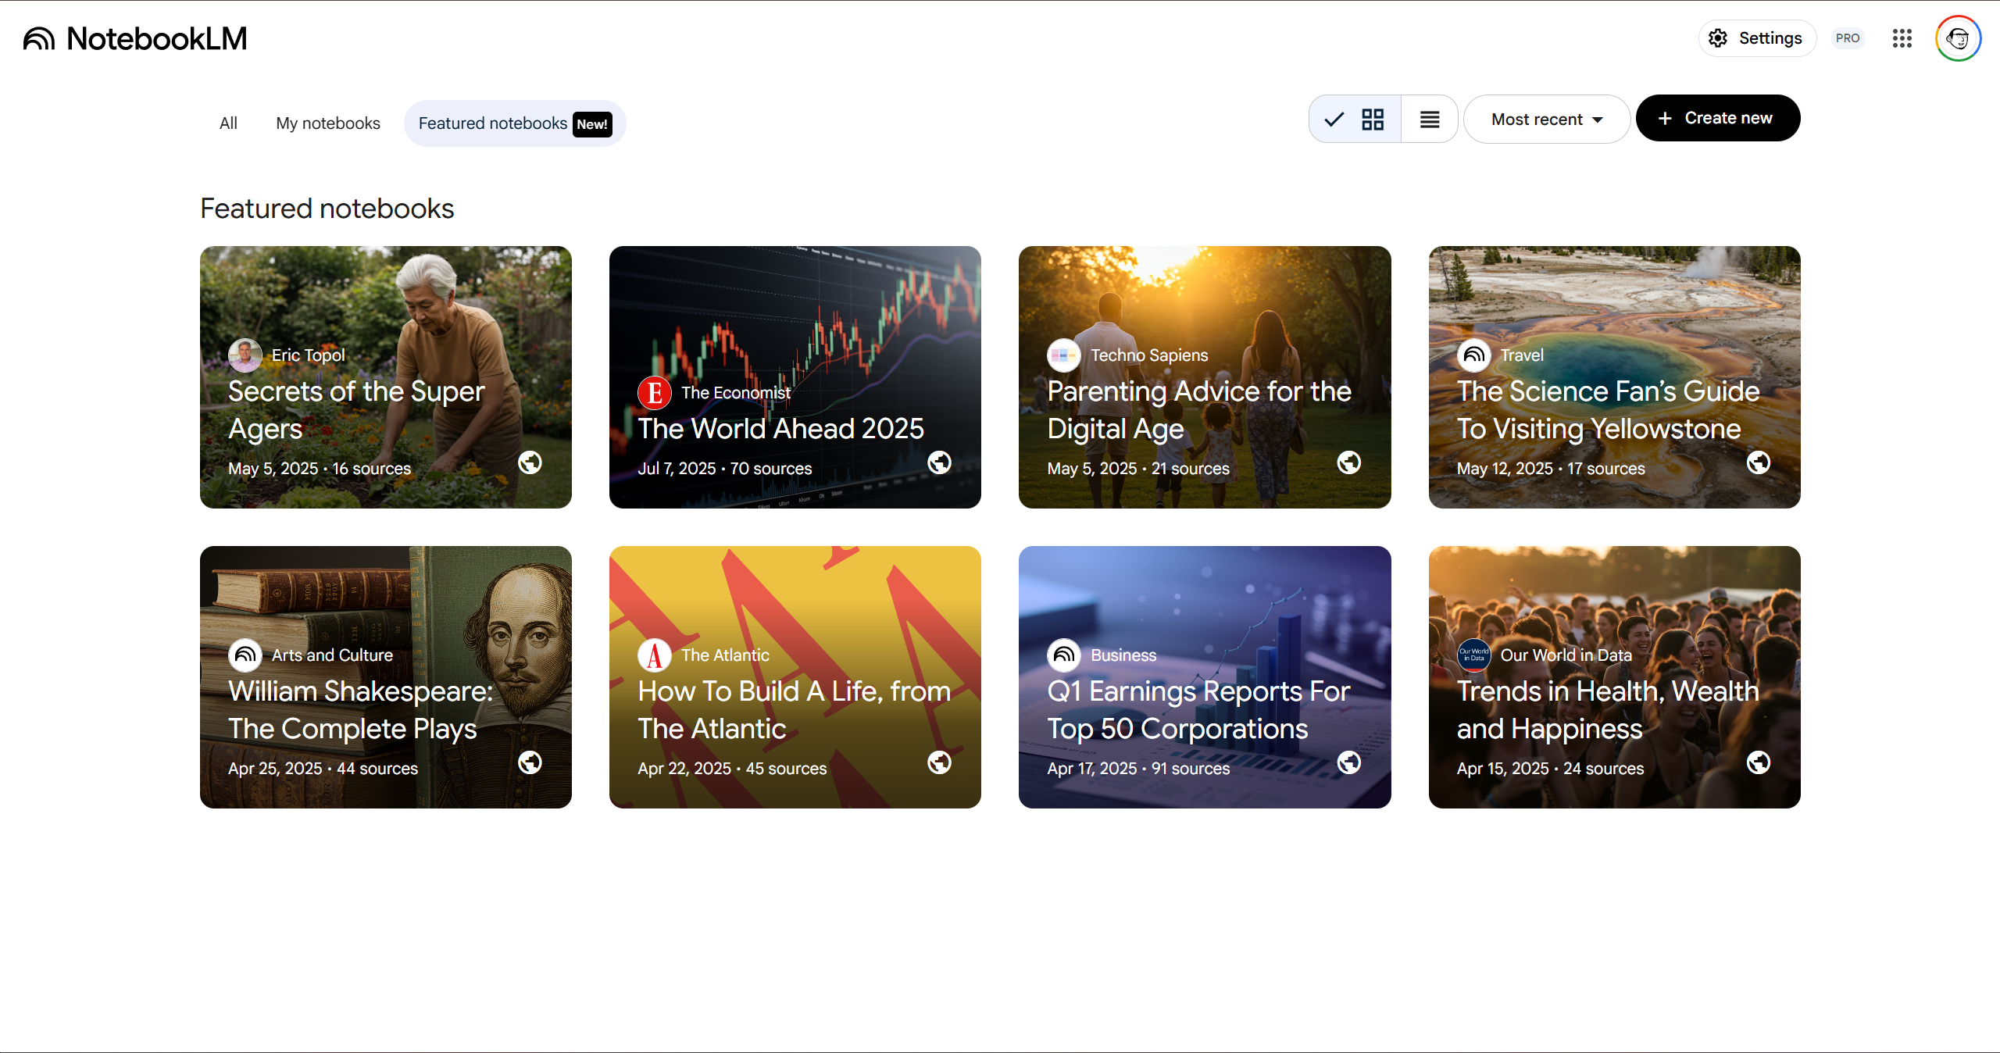Click The Economist logo icon

click(x=655, y=393)
